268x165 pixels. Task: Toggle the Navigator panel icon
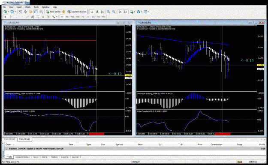pyautogui.click(x=30, y=12)
